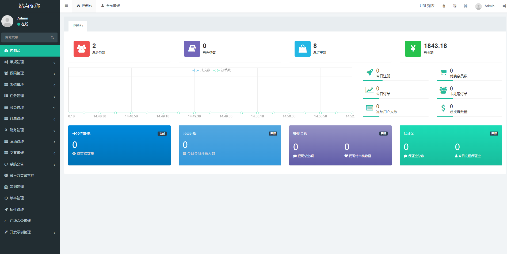Screen dimensions: 507x254
Task: Click the rocket icon for today's registrations
Action: (369, 73)
